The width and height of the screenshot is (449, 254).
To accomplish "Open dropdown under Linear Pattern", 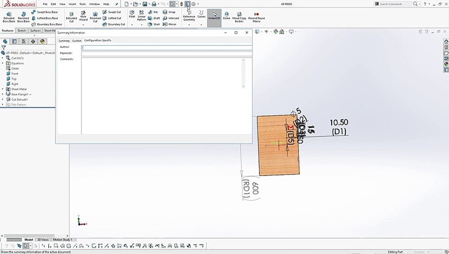I will (142, 25).
